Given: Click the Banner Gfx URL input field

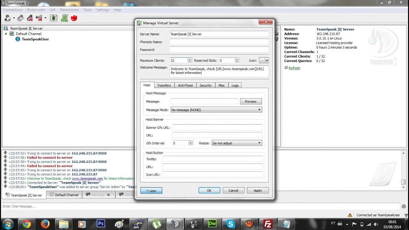Looking at the screenshot, I should pos(217,127).
